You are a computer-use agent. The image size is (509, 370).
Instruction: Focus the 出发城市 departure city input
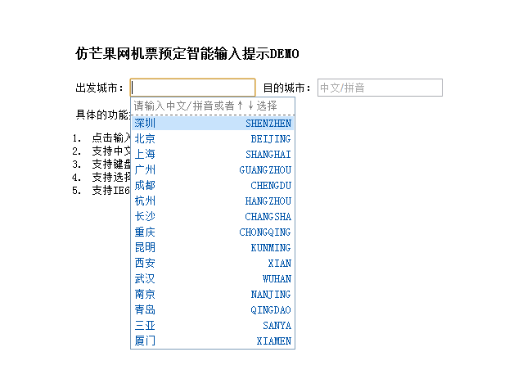click(x=192, y=88)
